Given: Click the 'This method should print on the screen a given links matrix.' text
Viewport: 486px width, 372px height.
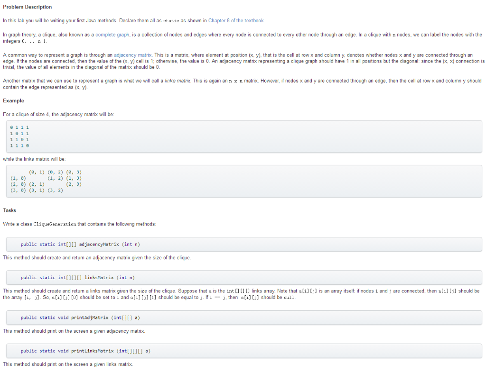Looking at the screenshot, I should 68,364.
